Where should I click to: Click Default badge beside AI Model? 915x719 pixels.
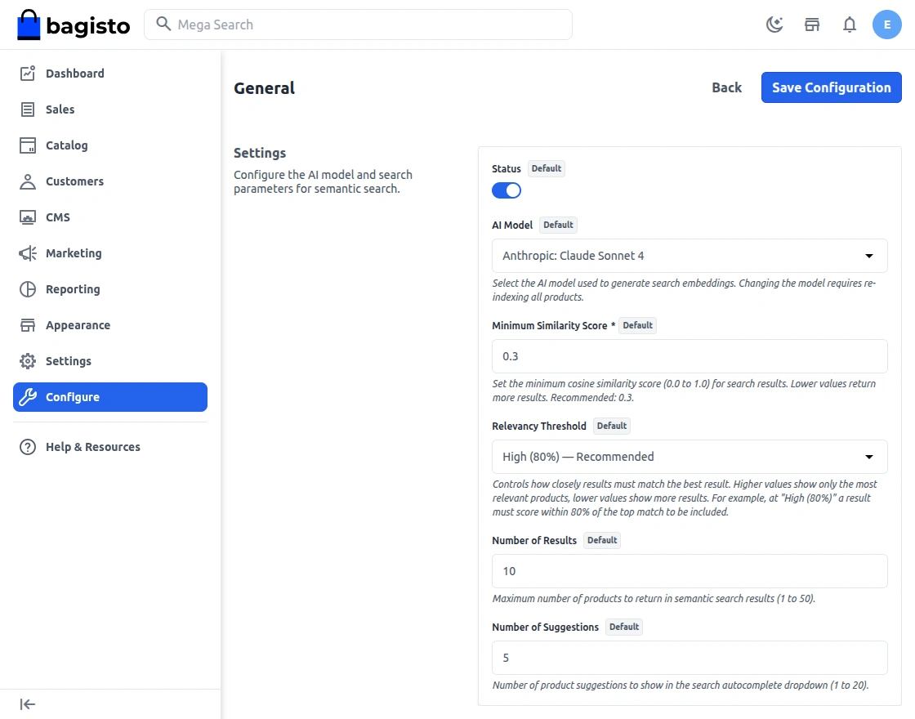pos(558,226)
